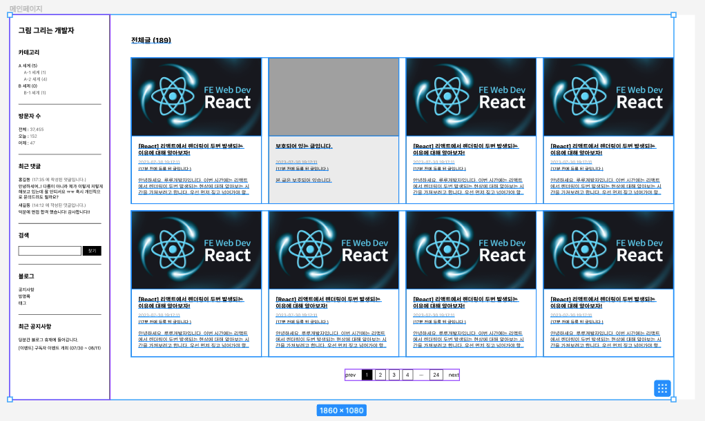Click the pagination ellipsis box
The height and width of the screenshot is (421, 705).
pos(421,375)
